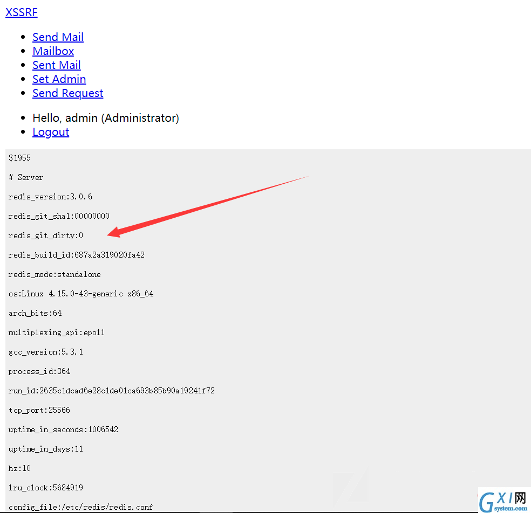The width and height of the screenshot is (531, 513).
Task: Open the Send Request link
Action: pos(68,93)
